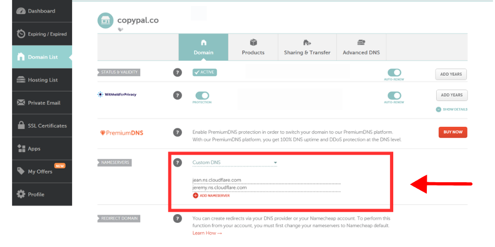Open help for Nameservers row
The width and height of the screenshot is (495, 247).
178,162
